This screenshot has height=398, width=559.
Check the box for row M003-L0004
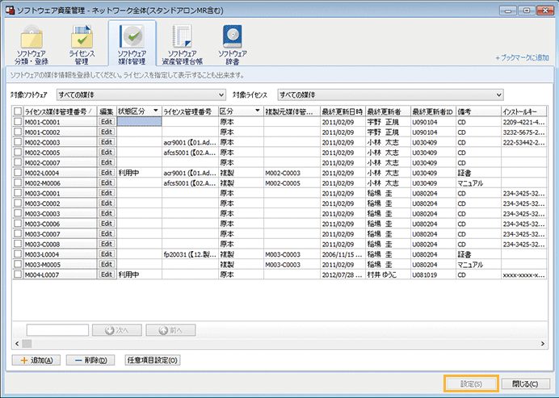tap(18, 254)
